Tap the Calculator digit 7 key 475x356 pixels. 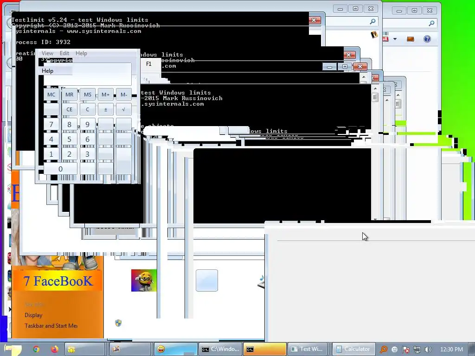tap(51, 124)
